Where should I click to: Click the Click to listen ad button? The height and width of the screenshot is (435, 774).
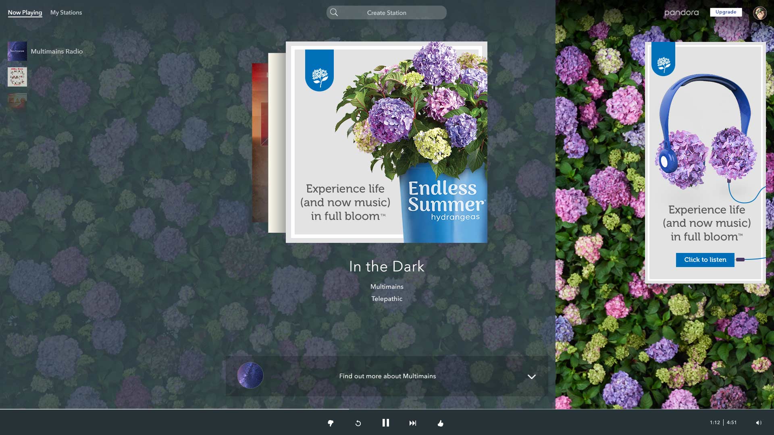705,260
